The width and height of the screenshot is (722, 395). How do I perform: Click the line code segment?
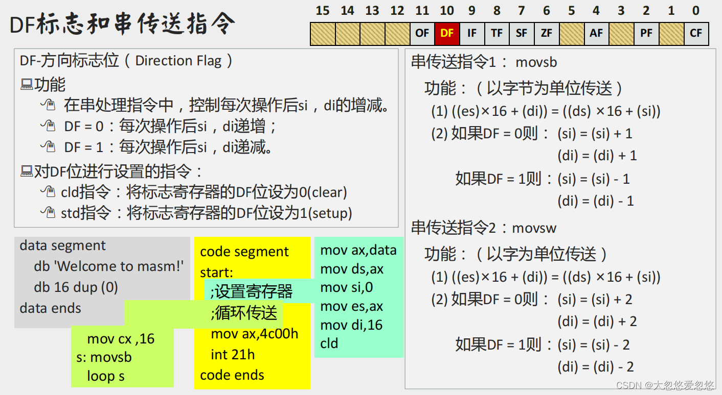(244, 252)
